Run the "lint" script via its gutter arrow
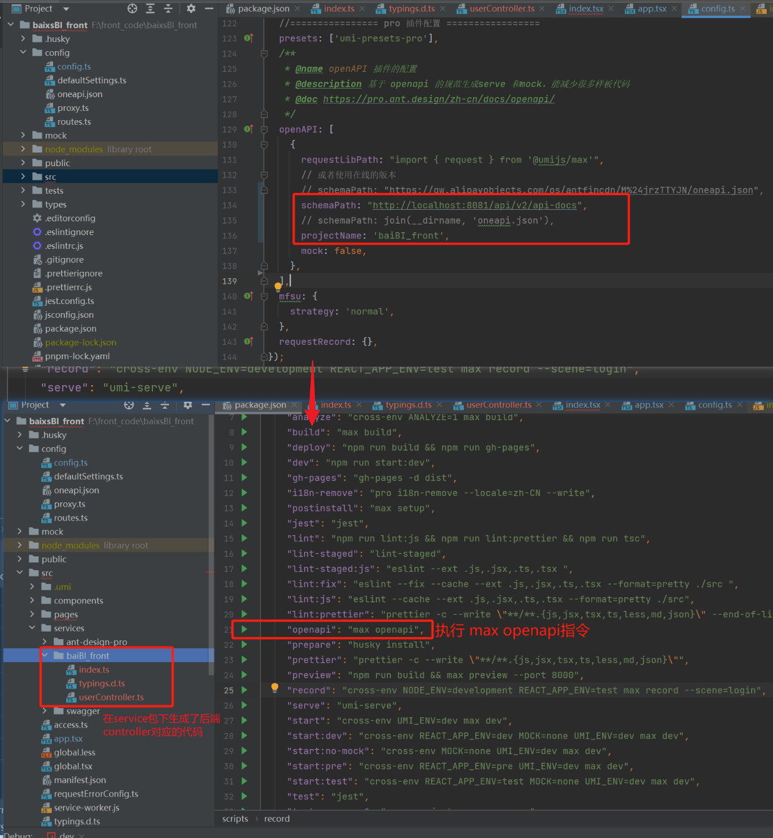The height and width of the screenshot is (838, 773). pos(244,538)
